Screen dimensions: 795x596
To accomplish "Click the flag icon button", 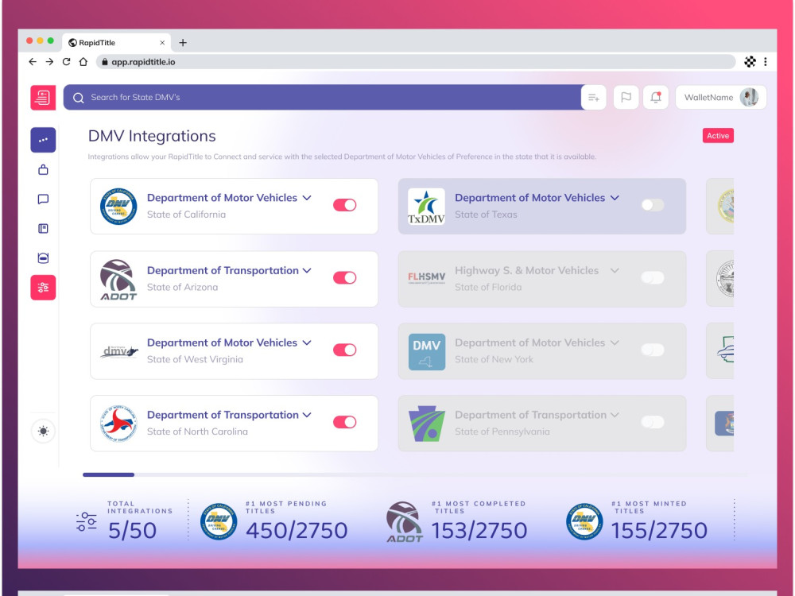I will tap(626, 97).
